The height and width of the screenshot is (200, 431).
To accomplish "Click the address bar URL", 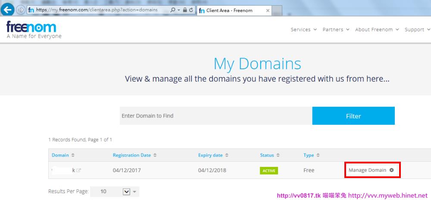I will point(97,10).
